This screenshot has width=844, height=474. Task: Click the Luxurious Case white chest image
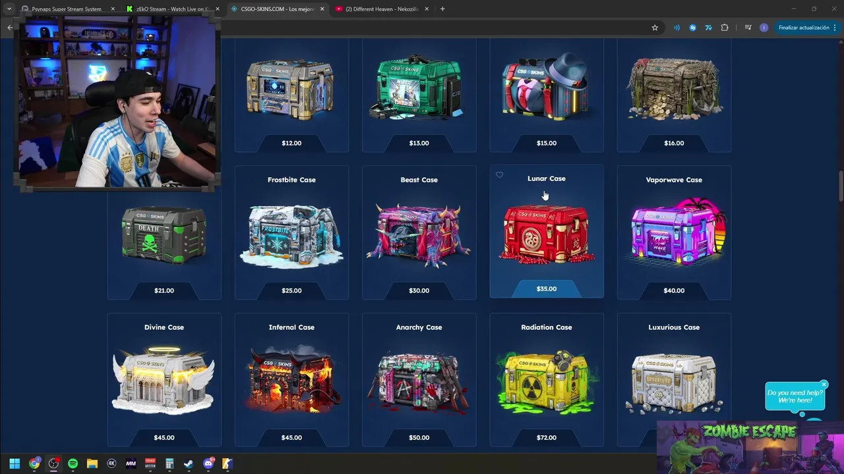click(x=674, y=383)
